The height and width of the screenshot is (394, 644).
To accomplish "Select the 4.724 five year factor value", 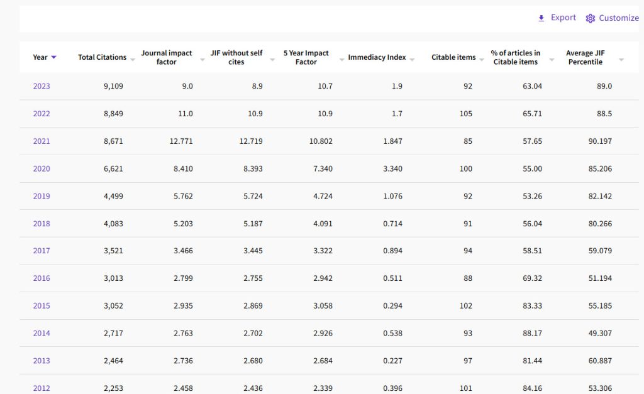I will pos(323,196).
